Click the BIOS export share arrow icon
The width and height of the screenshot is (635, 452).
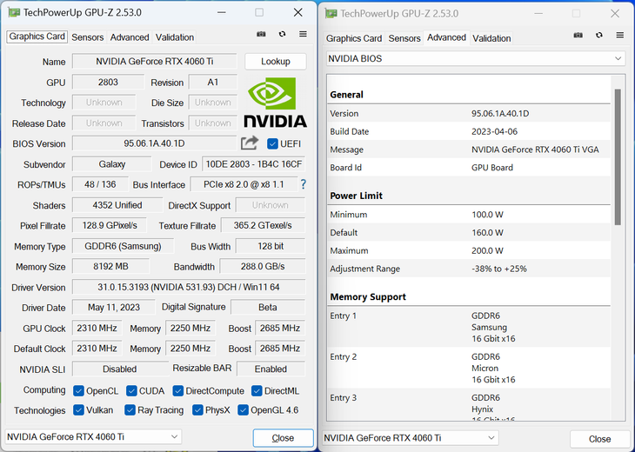[250, 143]
